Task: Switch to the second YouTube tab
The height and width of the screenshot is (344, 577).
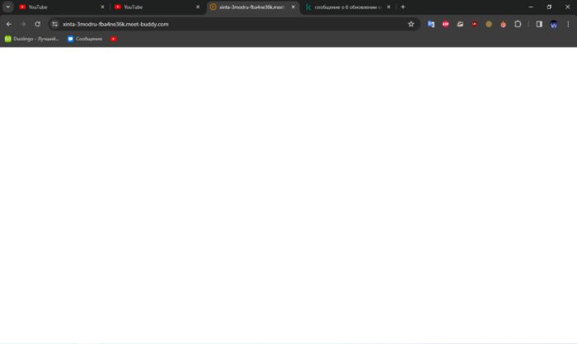Action: tap(157, 7)
